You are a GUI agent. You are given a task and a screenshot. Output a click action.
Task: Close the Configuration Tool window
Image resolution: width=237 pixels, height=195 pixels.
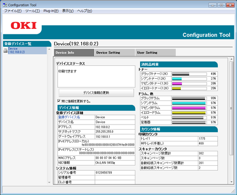click(x=230, y=5)
